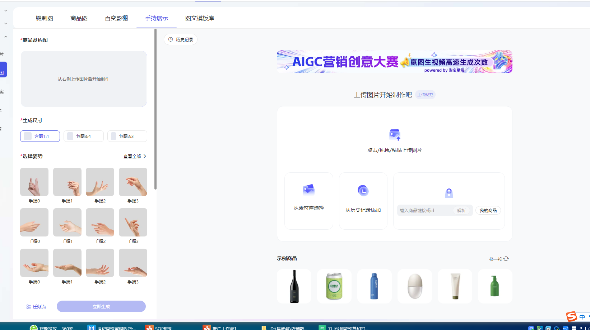Open the 任务流 task flow icon

(29, 307)
